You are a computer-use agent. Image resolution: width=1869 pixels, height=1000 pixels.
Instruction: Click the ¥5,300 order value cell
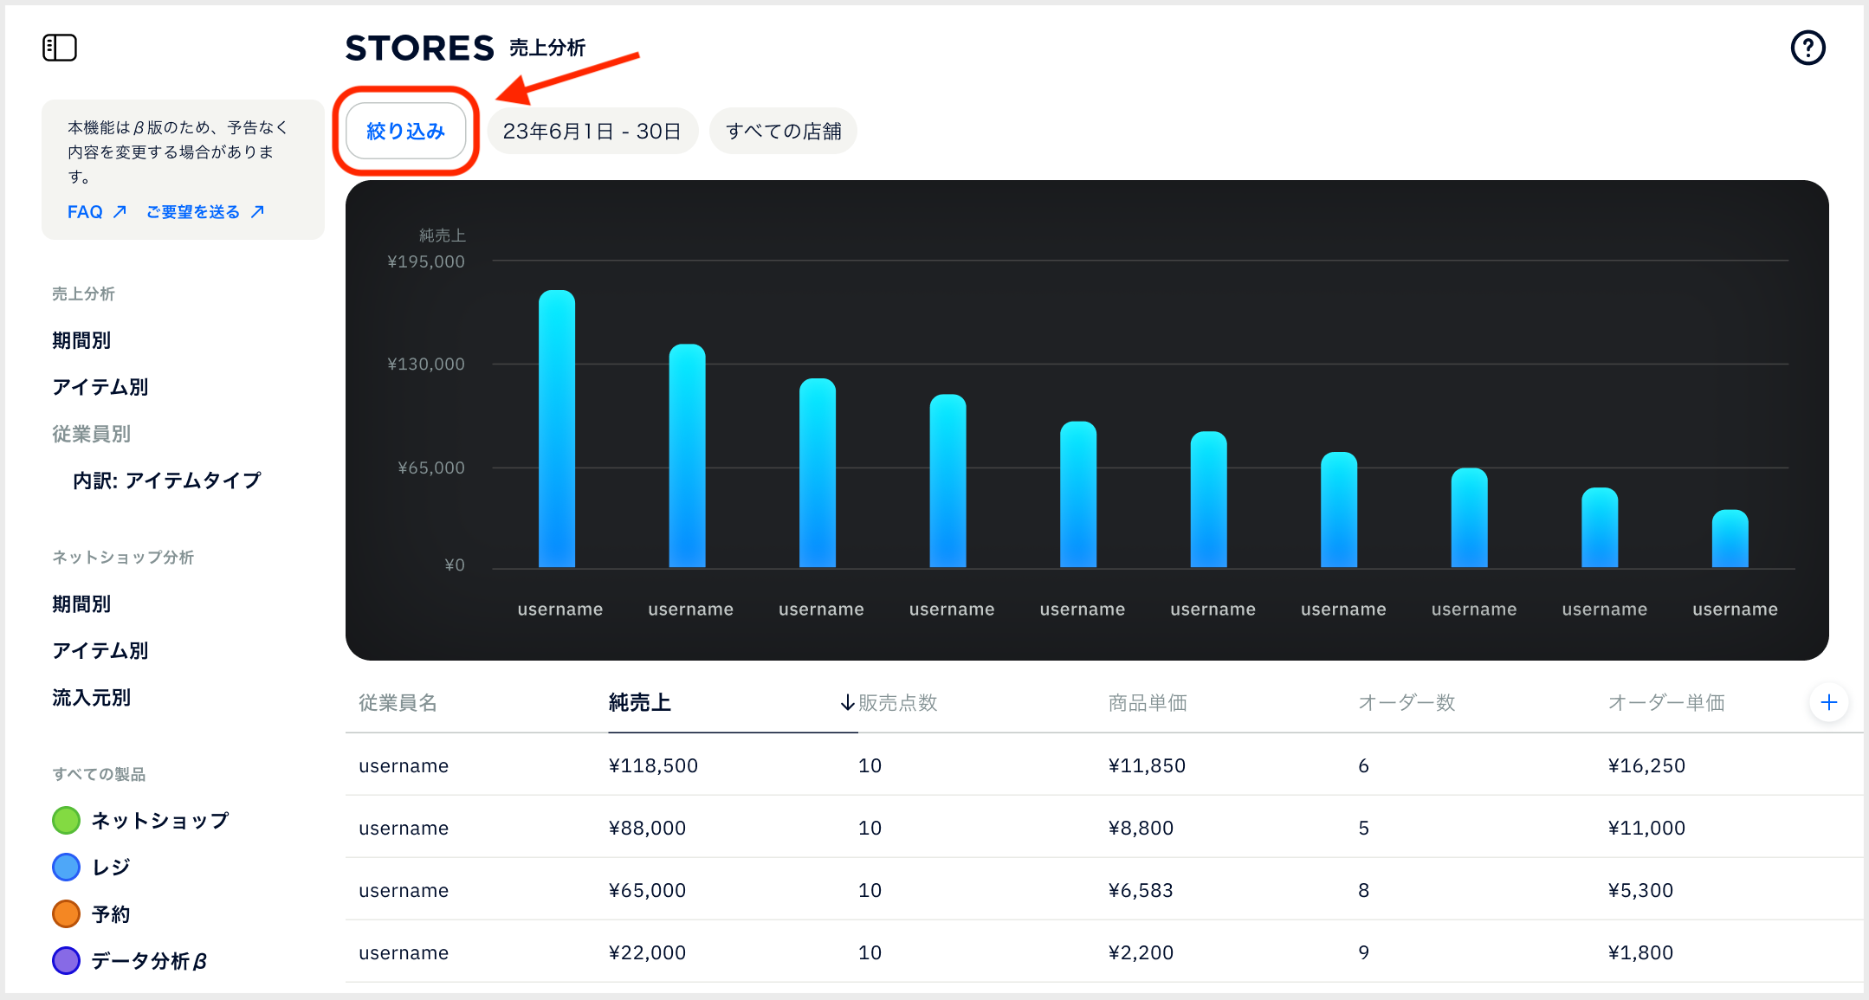1640,890
